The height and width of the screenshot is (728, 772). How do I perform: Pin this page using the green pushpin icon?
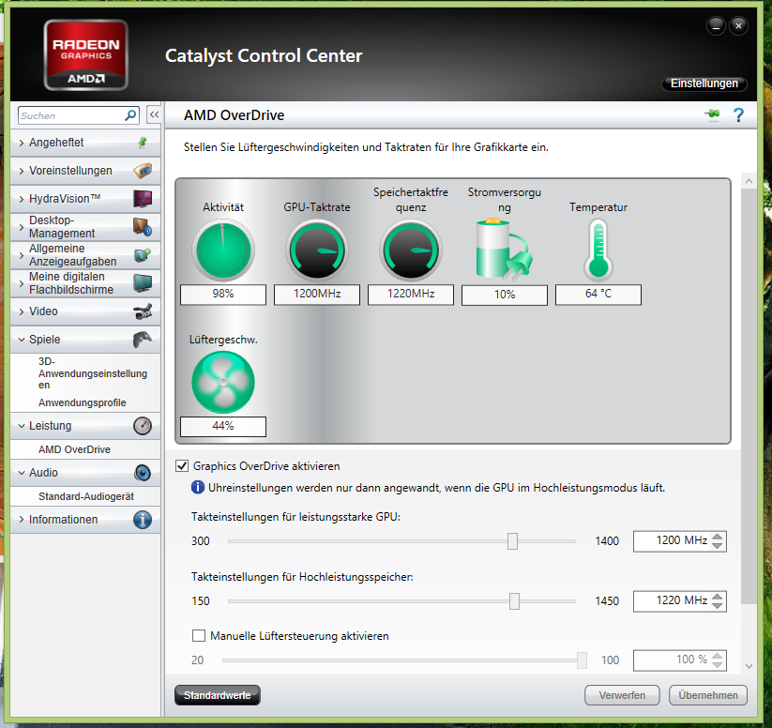[x=712, y=114]
